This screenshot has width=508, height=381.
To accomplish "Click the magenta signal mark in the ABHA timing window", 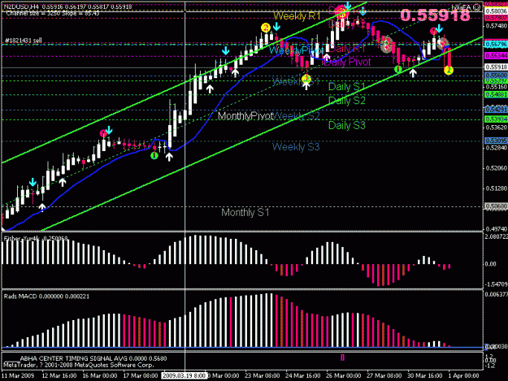I will (342, 357).
